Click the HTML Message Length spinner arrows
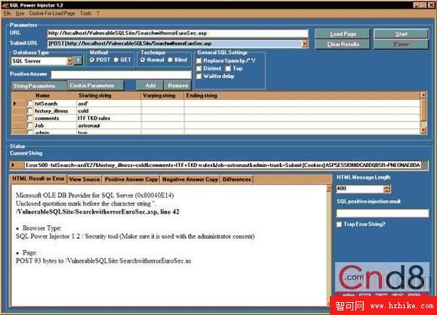 click(387, 189)
